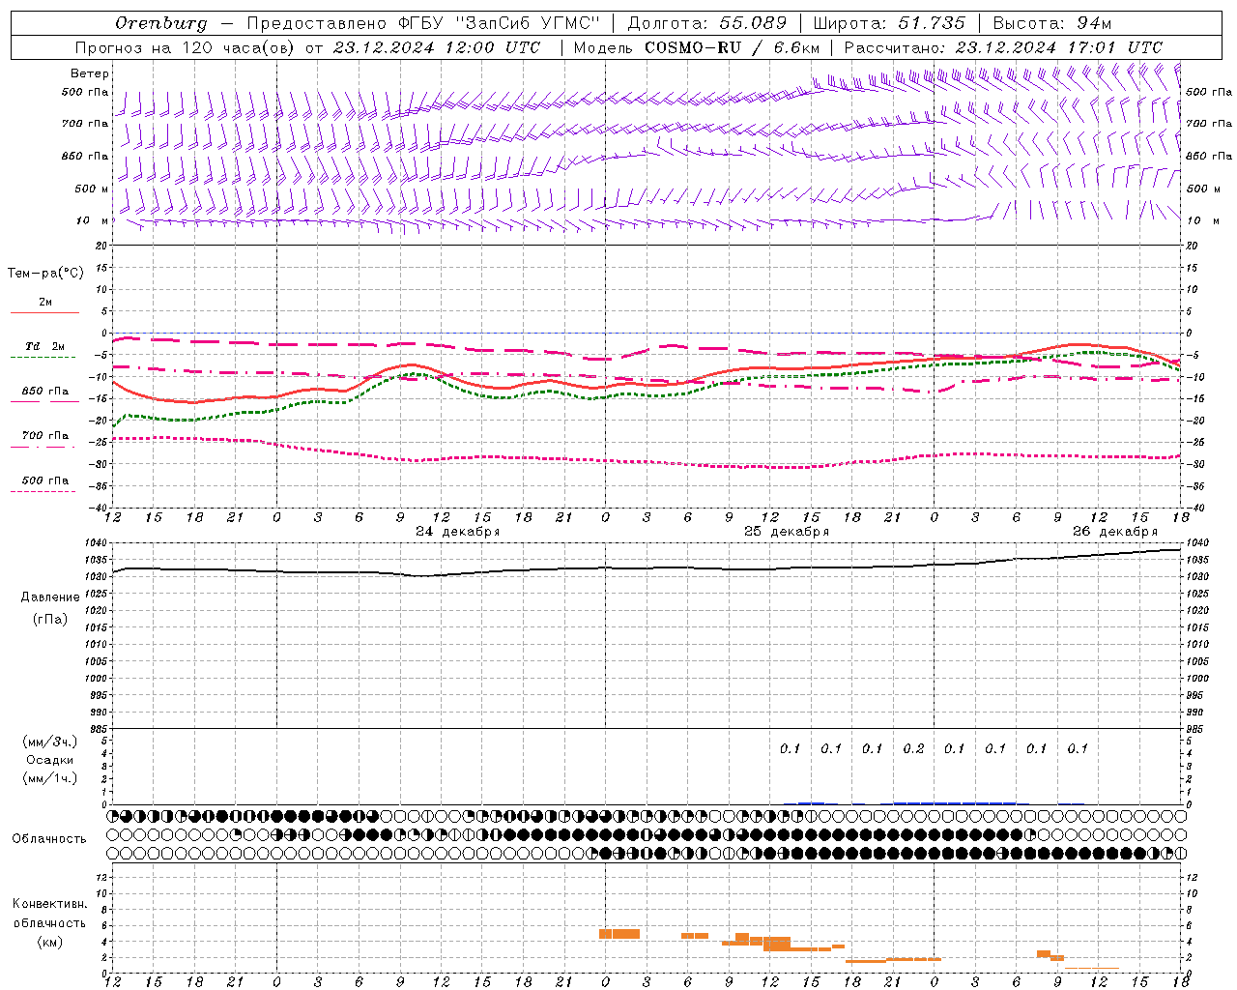Click the 'Облачность' cloud cover label
This screenshot has height=990, width=1237.
point(49,839)
